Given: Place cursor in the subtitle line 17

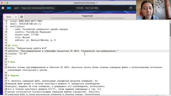Looking at the screenshot, I should [x=63, y=51].
